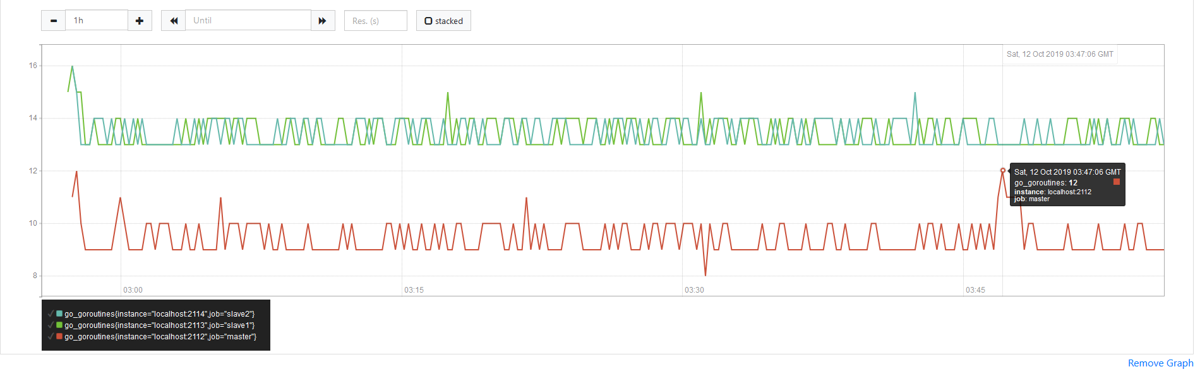Open the Remove Graph link
The height and width of the screenshot is (374, 1200).
1160,363
